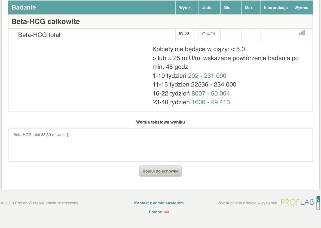Open the bar chart icon for Beta-HCG total
The width and height of the screenshot is (321, 228).
point(302,33)
